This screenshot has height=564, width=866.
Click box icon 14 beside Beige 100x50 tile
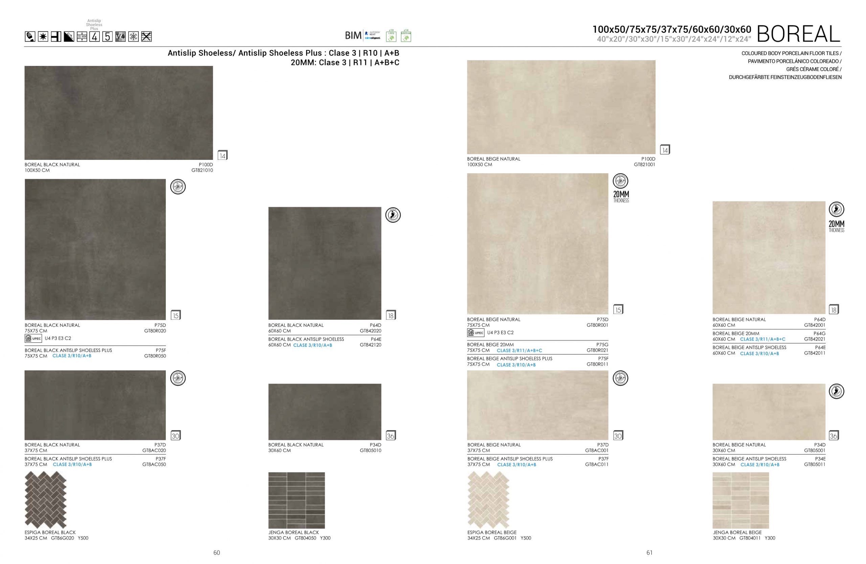tap(665, 150)
